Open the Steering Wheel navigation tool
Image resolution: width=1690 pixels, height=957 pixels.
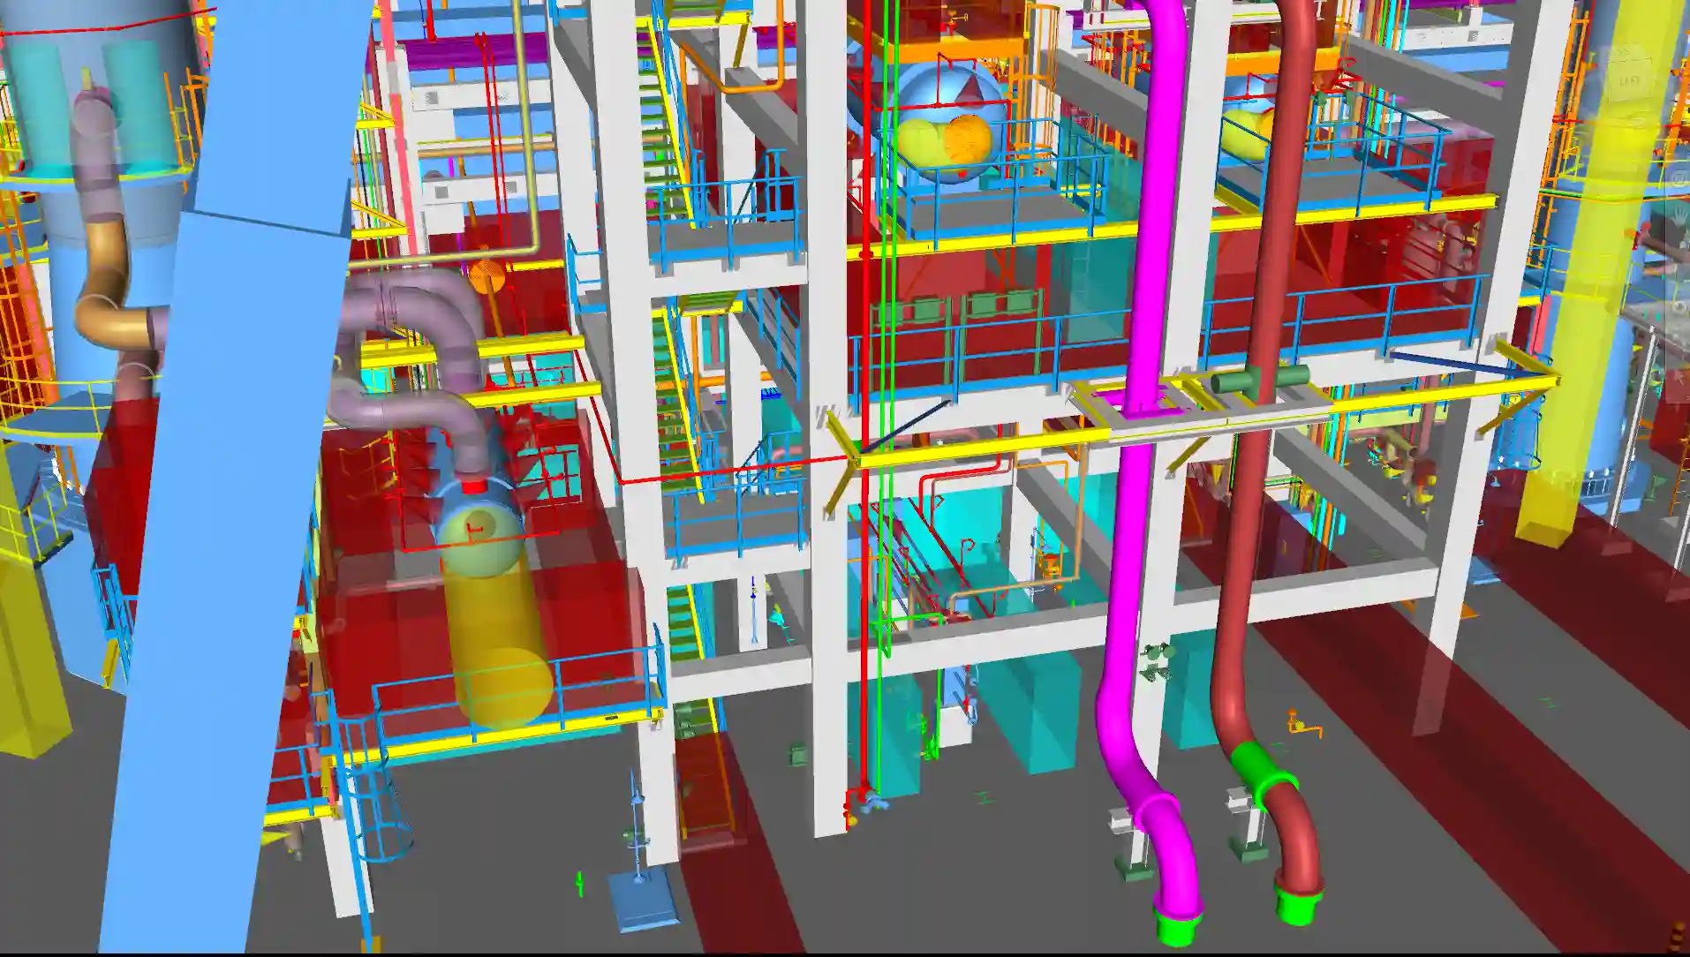(x=1679, y=180)
